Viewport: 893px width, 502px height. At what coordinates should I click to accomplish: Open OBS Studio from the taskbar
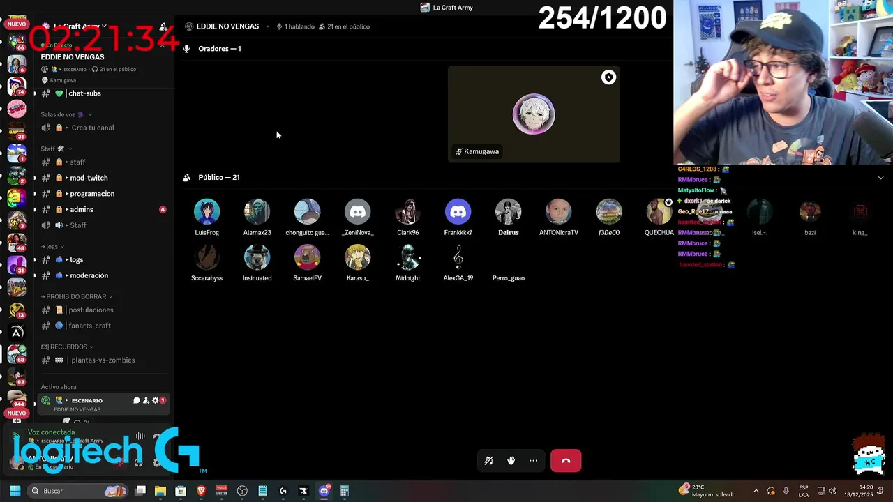[x=242, y=491]
